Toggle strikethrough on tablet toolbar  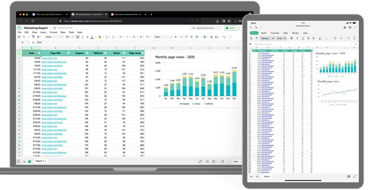click(x=308, y=38)
